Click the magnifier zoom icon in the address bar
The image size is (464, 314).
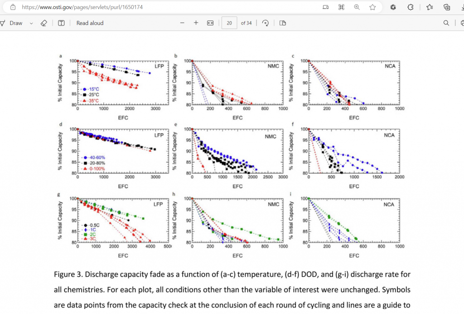[357, 7]
